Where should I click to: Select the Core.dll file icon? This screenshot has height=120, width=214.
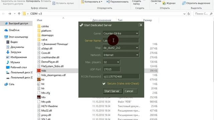39,53
